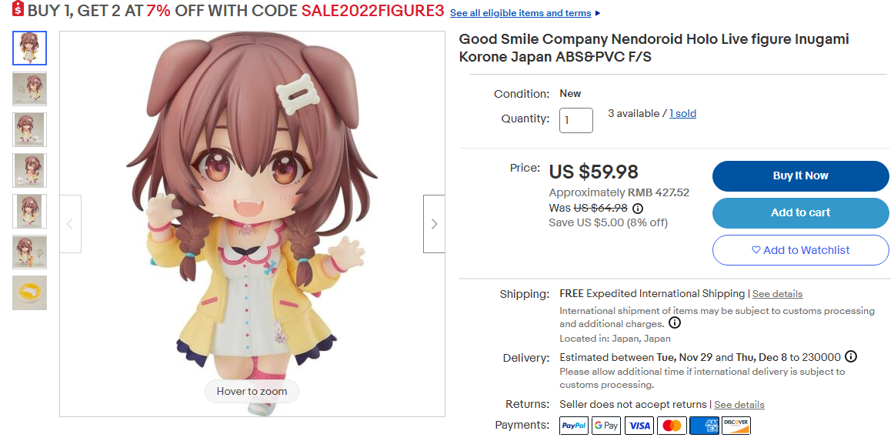Click the Google Pay payment icon

coord(606,426)
